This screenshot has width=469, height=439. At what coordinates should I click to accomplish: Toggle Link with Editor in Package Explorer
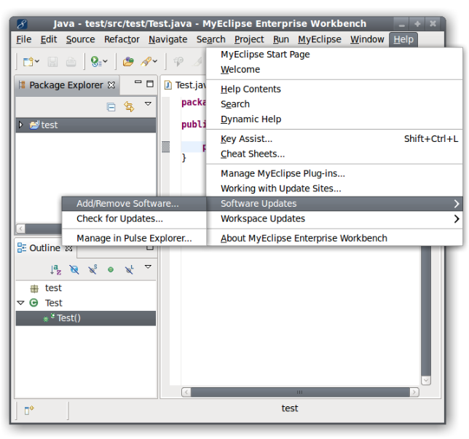[129, 107]
